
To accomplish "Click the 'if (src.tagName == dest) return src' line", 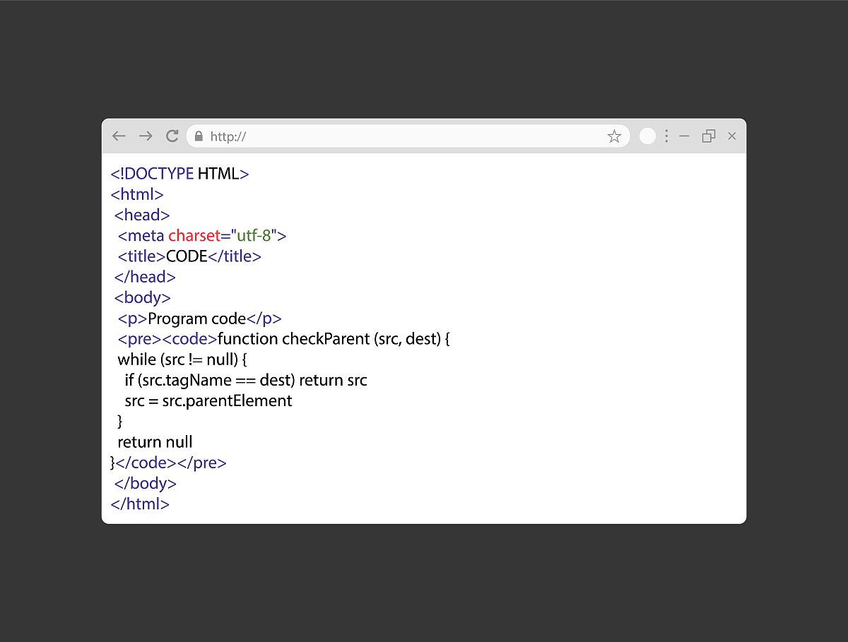I will click(246, 380).
